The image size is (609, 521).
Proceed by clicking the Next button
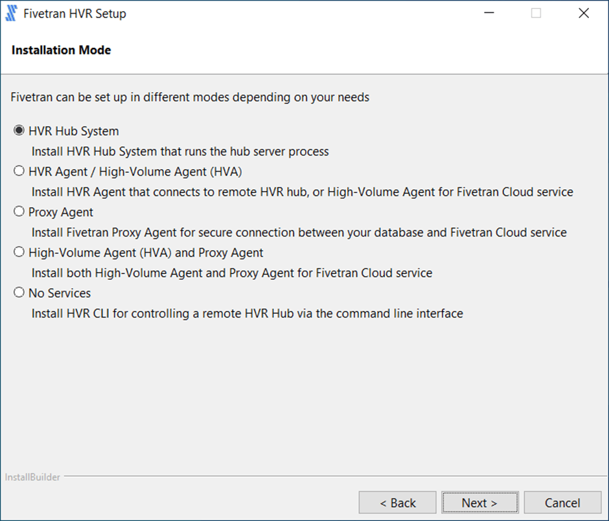coord(479,503)
